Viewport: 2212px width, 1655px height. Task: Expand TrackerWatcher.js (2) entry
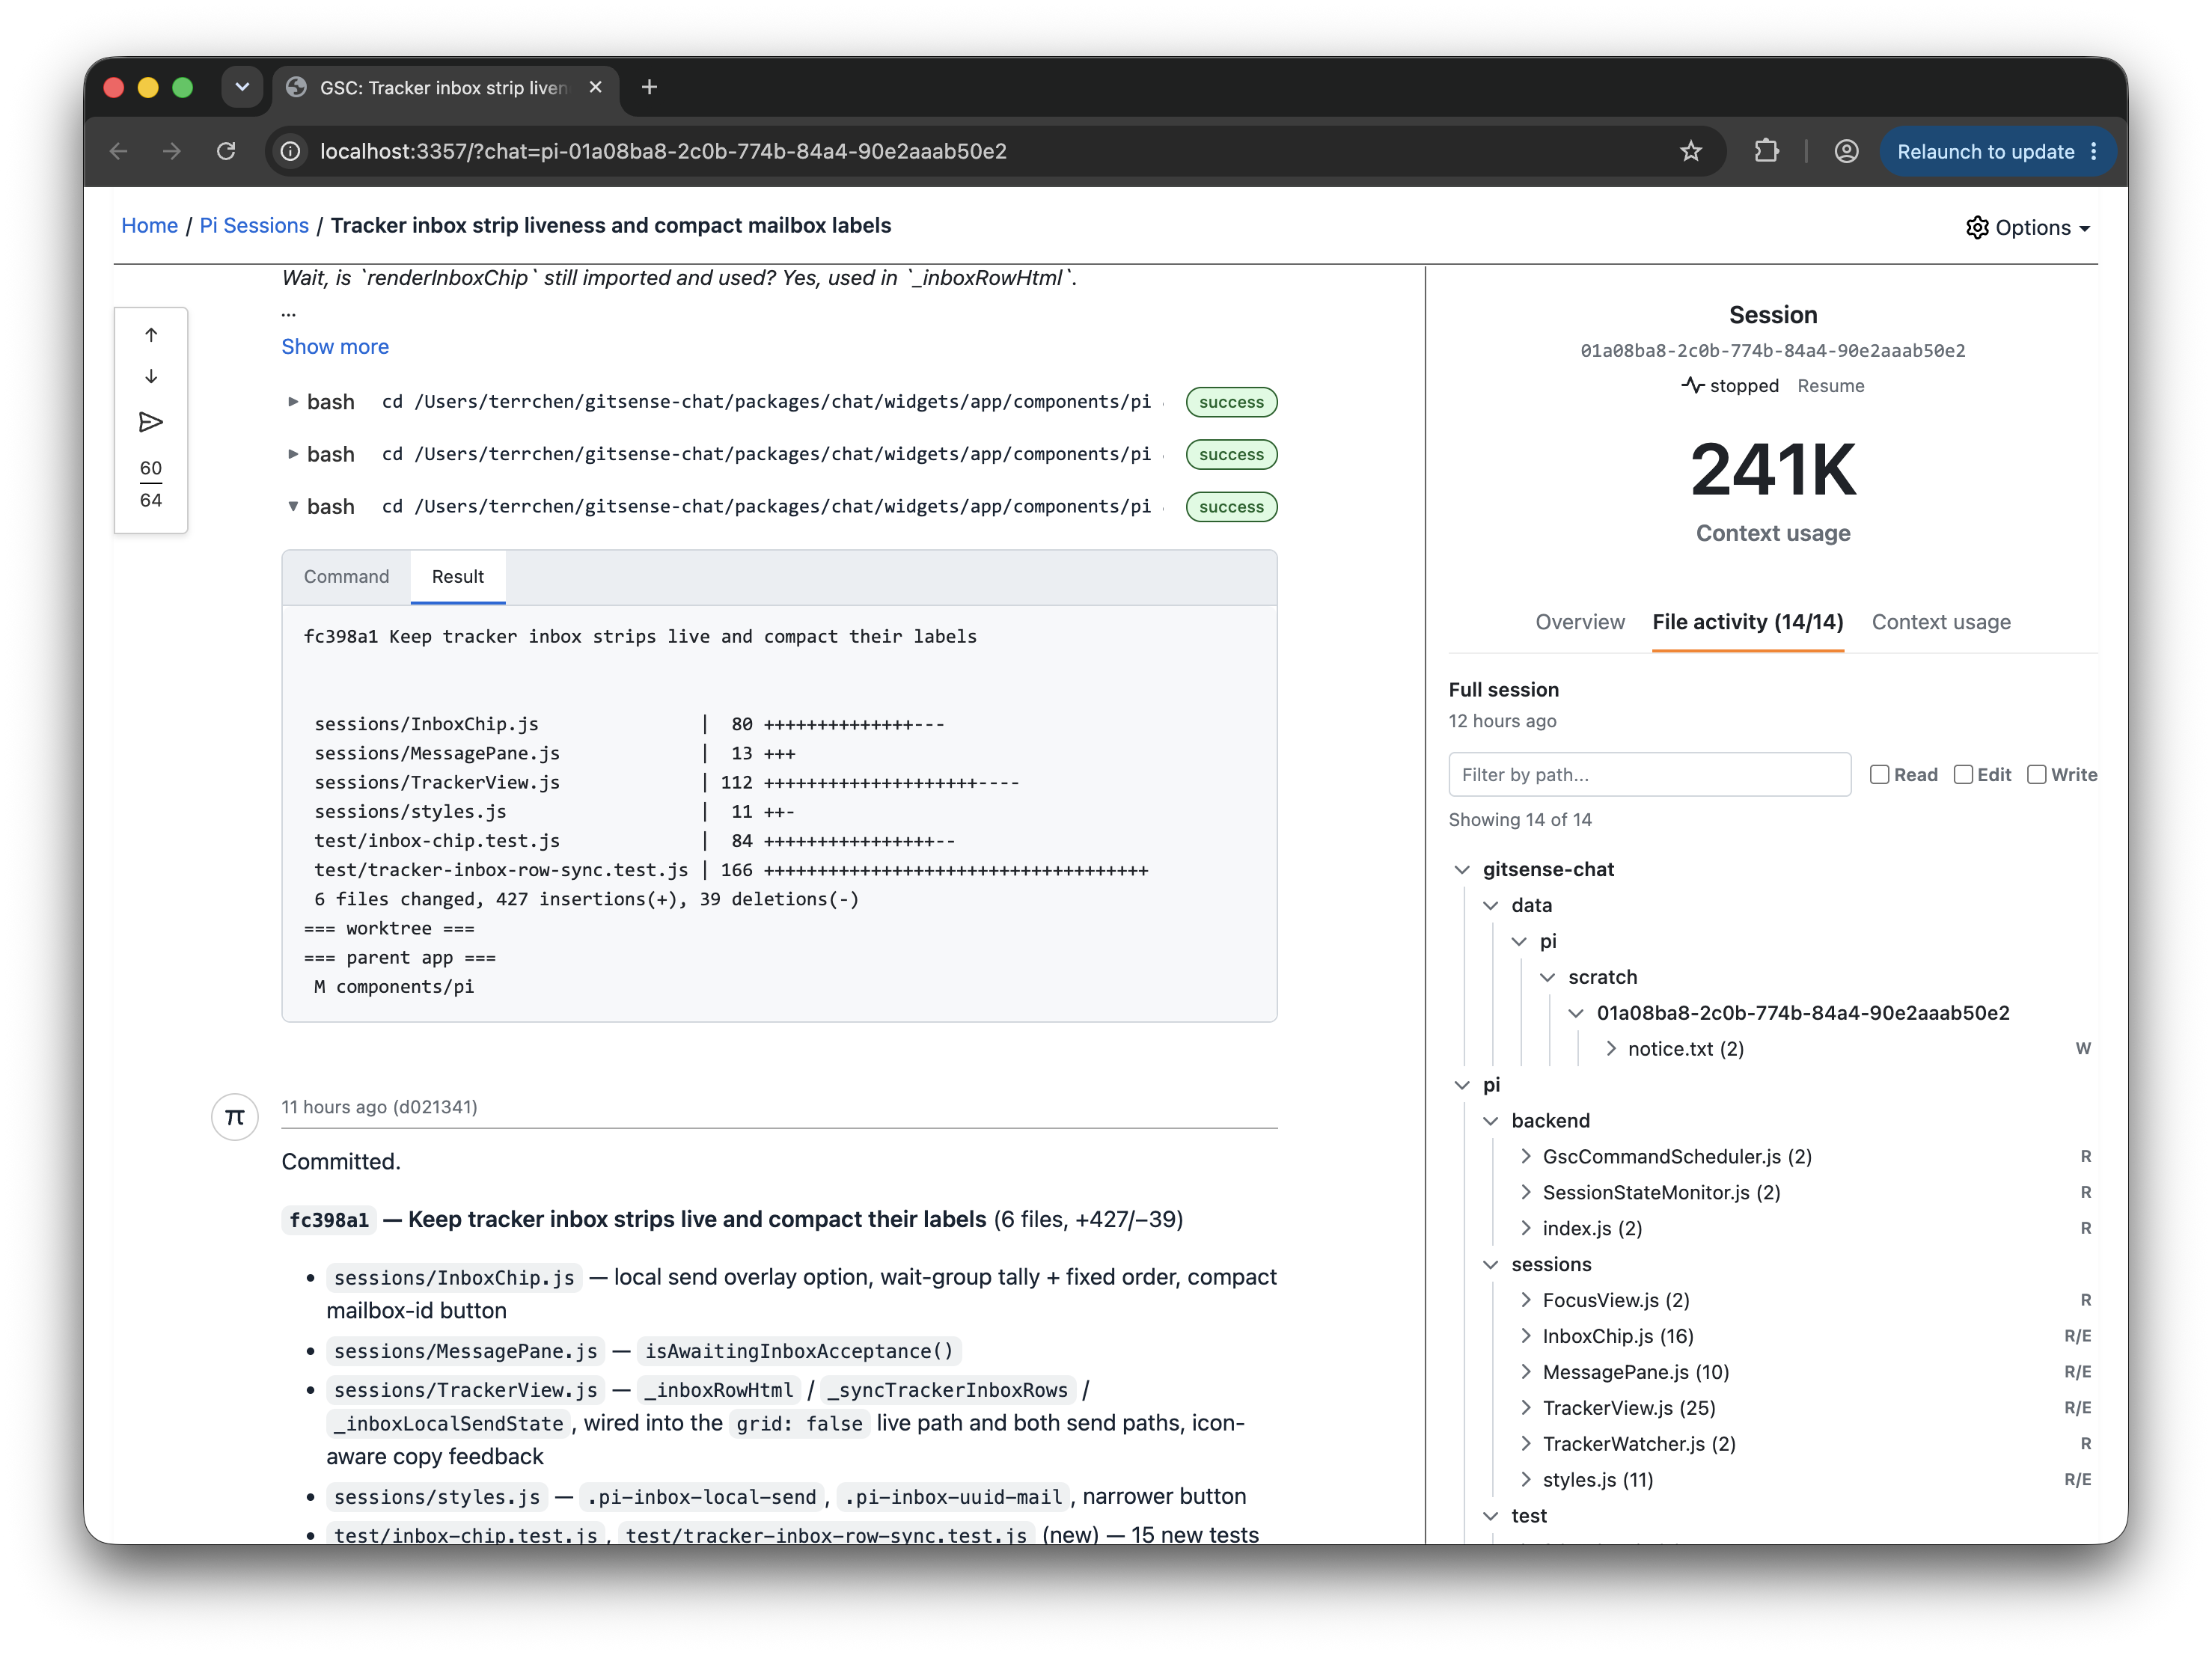(x=1525, y=1444)
